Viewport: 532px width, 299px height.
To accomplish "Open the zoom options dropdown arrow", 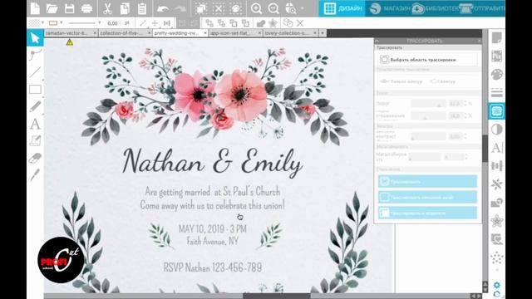I will tap(303, 8).
